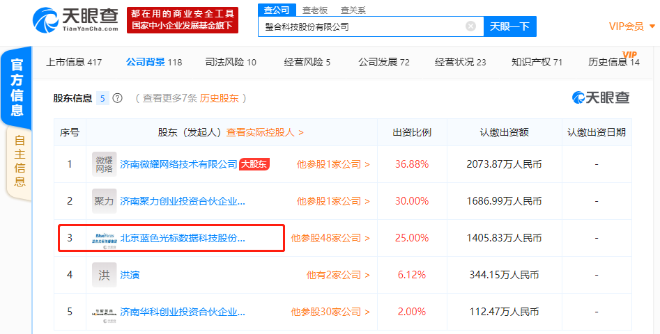Image resolution: width=660 pixels, height=334 pixels.
Task: Open 济南聚力创业投资合伙企业 shareholder link
Action: tap(183, 201)
